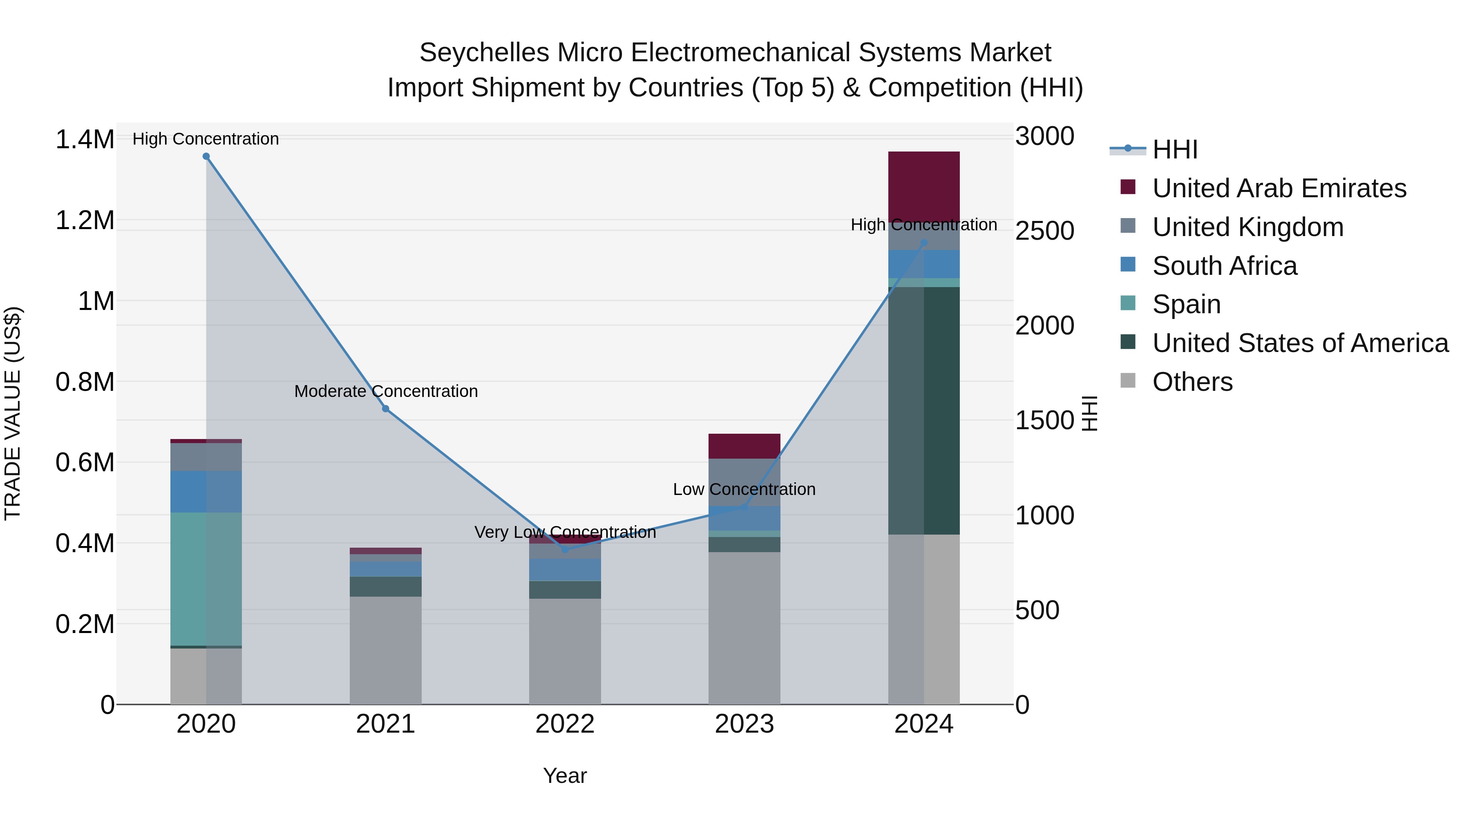The width and height of the screenshot is (1471, 827).
Task: Click the United Kingdom slate legend swatch
Action: click(1128, 225)
